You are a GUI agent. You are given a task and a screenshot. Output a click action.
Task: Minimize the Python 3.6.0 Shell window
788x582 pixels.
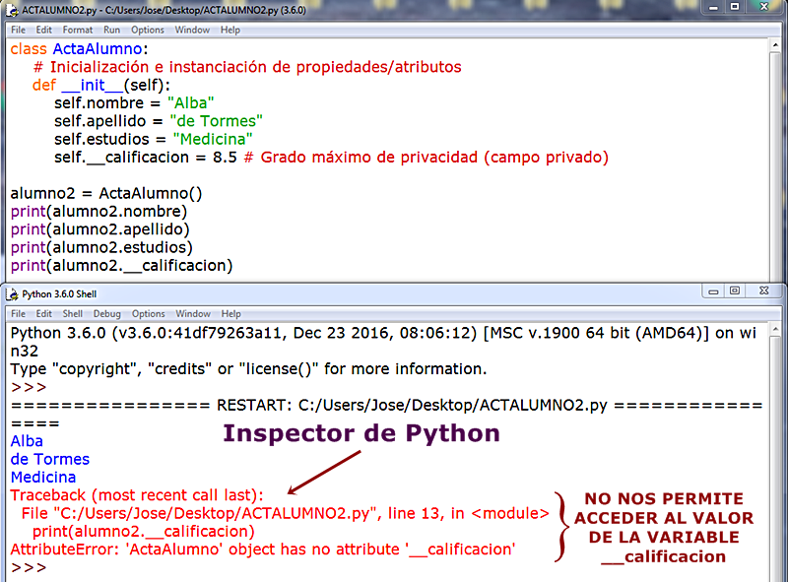click(x=713, y=291)
